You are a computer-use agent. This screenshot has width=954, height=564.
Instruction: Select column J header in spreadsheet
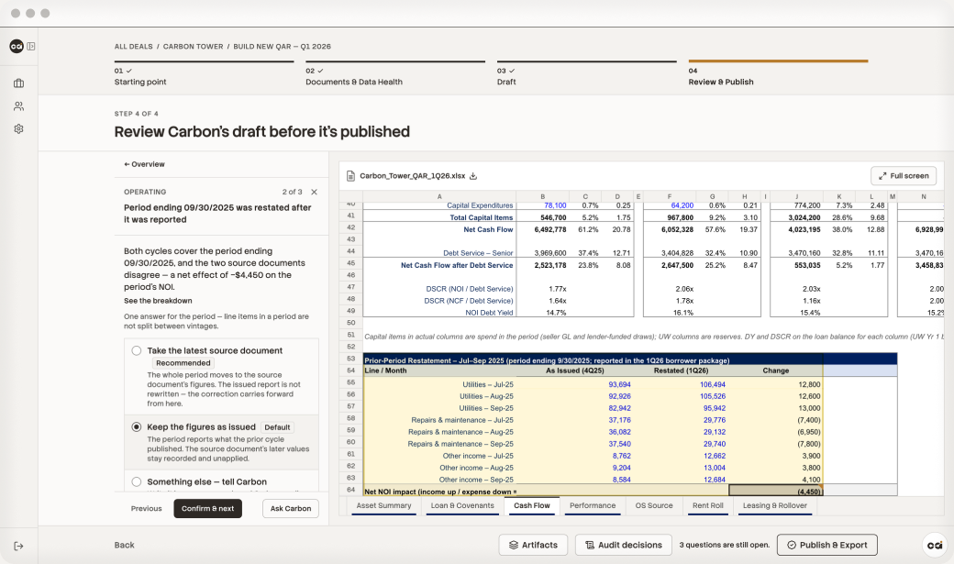pos(796,196)
